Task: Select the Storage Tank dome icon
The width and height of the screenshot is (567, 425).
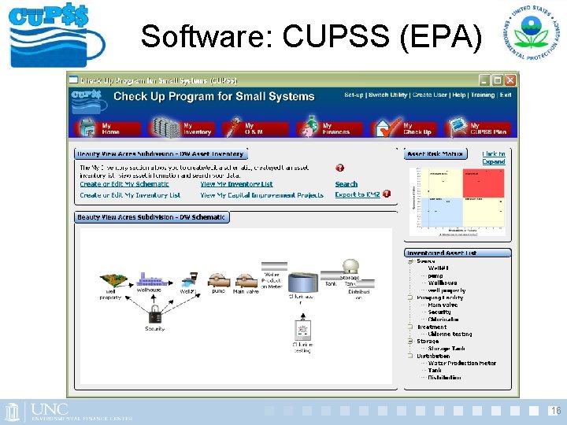Action: pyautogui.click(x=350, y=267)
